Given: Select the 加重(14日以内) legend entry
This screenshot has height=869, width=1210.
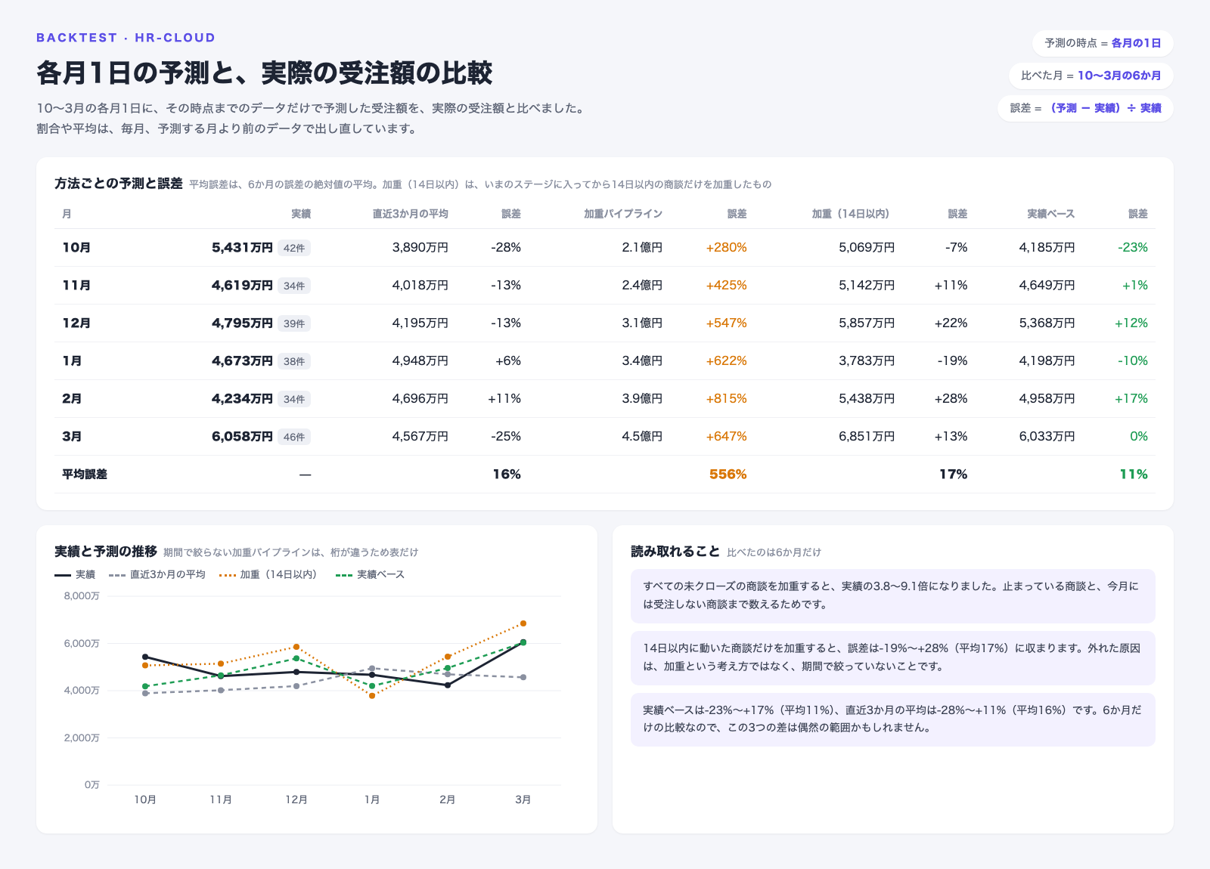Looking at the screenshot, I should tap(270, 575).
